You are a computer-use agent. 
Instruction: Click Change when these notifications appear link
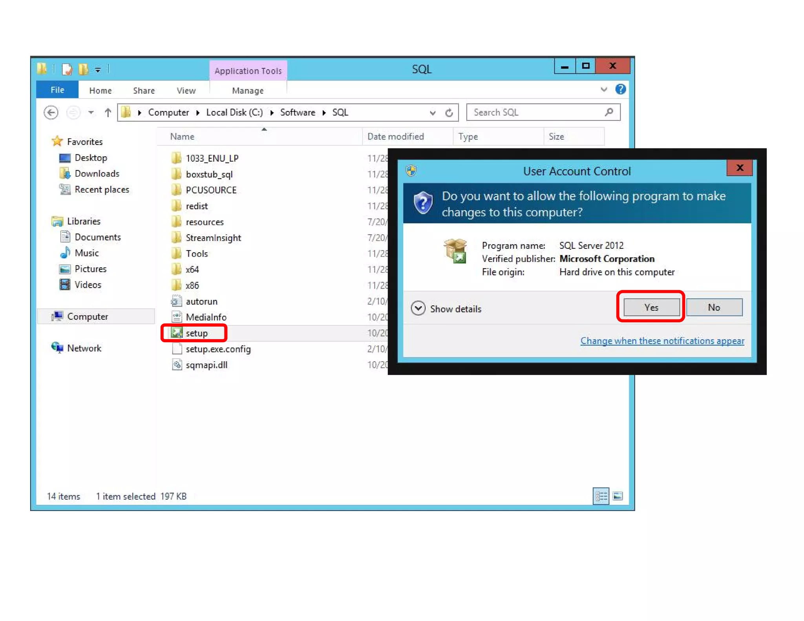[662, 341]
